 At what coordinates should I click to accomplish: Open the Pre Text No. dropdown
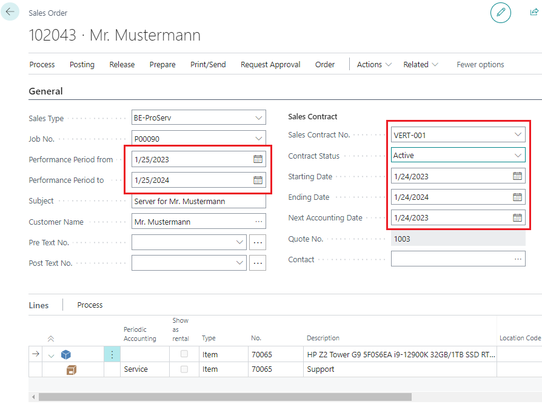click(x=239, y=242)
